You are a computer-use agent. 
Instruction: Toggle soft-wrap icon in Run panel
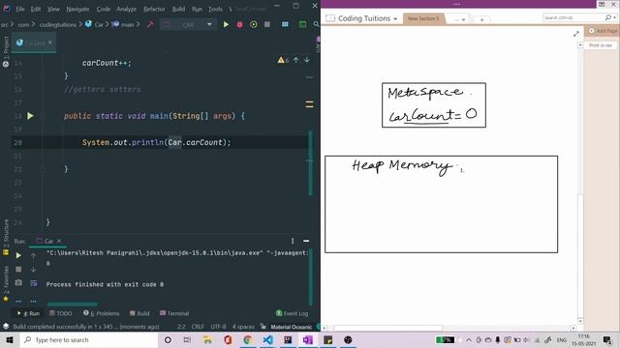pos(34,282)
